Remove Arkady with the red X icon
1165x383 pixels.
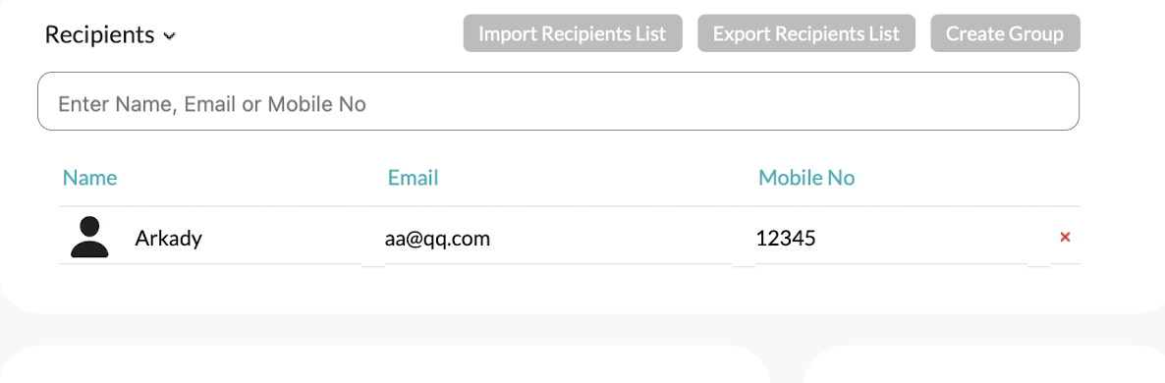pos(1065,238)
